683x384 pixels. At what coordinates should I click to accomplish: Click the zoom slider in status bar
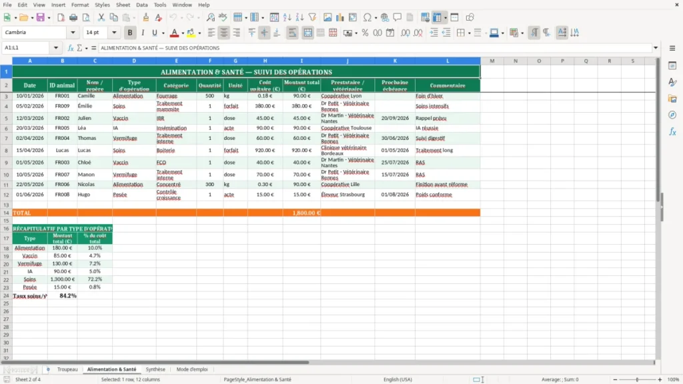[x=637, y=379]
